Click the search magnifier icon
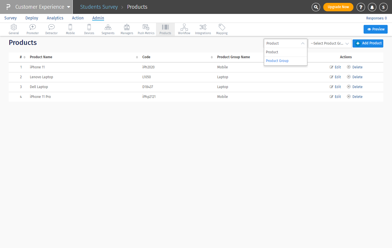The height and width of the screenshot is (248, 392). pos(316,7)
